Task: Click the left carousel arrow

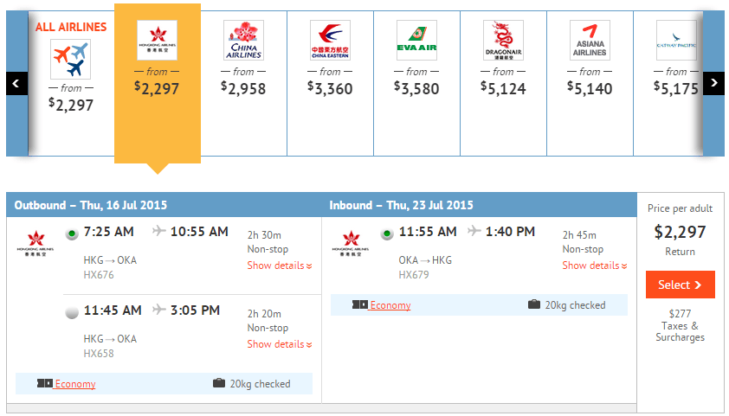Action: tap(17, 83)
